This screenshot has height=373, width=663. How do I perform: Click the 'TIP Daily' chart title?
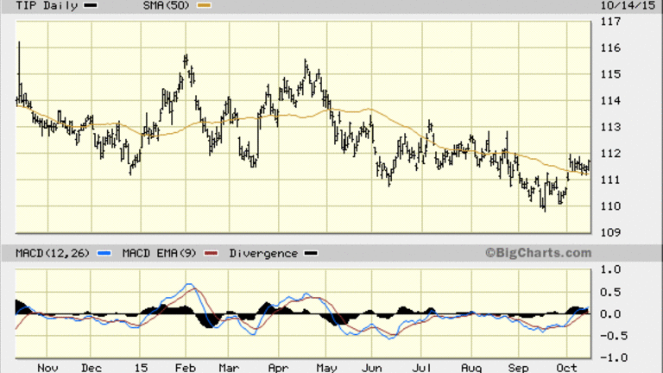(x=47, y=5)
